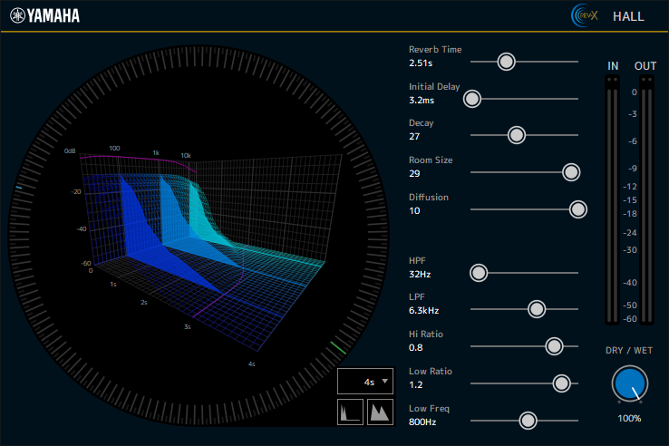Viewport: 669px width, 446px height.
Task: Click the DRY / WET knob
Action: click(629, 383)
